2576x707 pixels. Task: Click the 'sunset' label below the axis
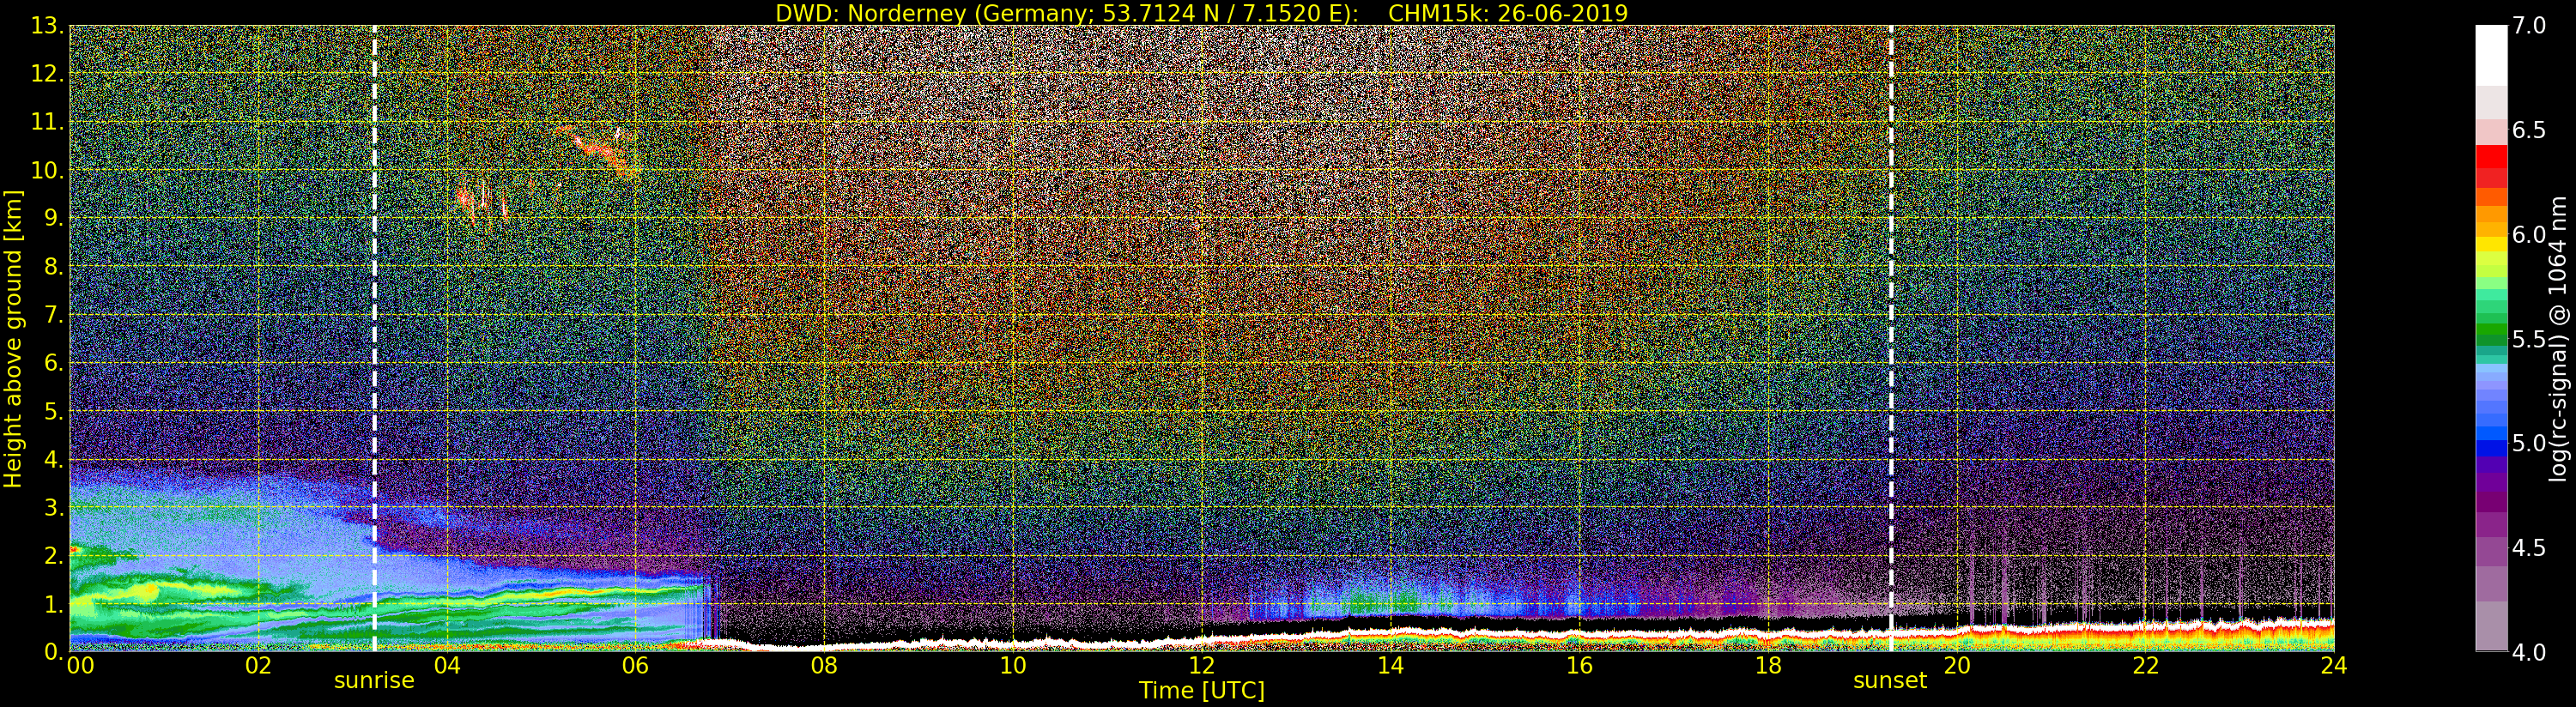click(1890, 681)
